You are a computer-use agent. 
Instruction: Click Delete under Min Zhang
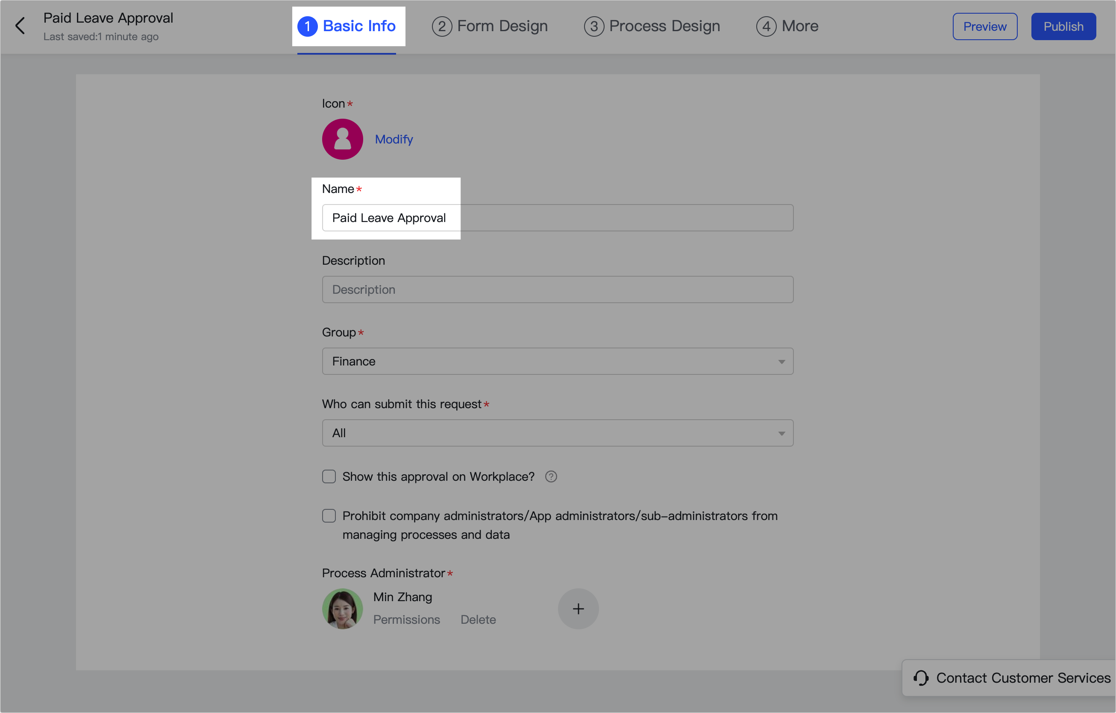[478, 619]
